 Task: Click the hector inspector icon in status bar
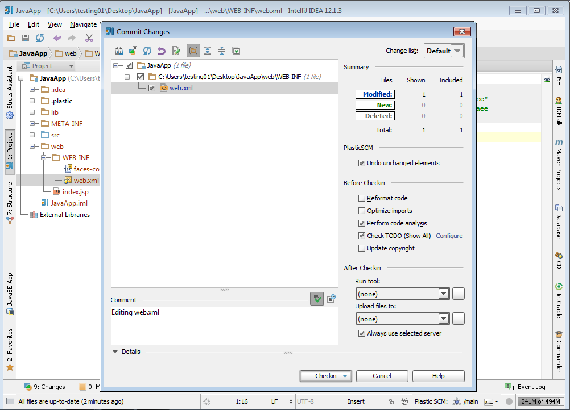pyautogui.click(x=404, y=401)
